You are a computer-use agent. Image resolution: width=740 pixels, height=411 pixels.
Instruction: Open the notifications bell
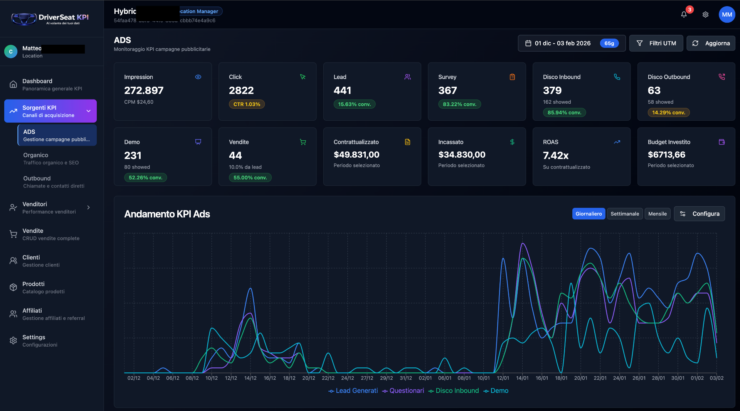click(684, 14)
